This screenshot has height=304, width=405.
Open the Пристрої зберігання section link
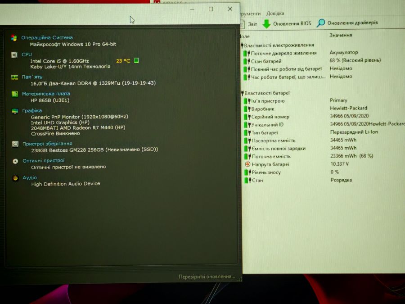click(x=47, y=144)
